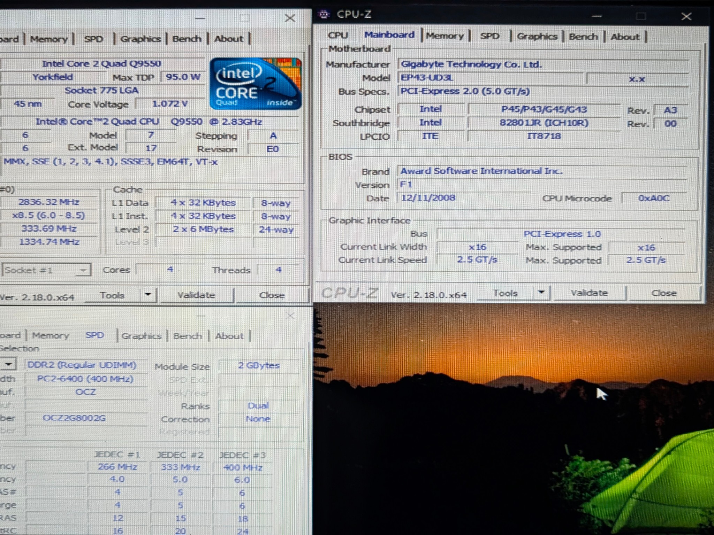Click the Max TDP 95.0 W value
This screenshot has height=535, width=714.
[x=183, y=77]
